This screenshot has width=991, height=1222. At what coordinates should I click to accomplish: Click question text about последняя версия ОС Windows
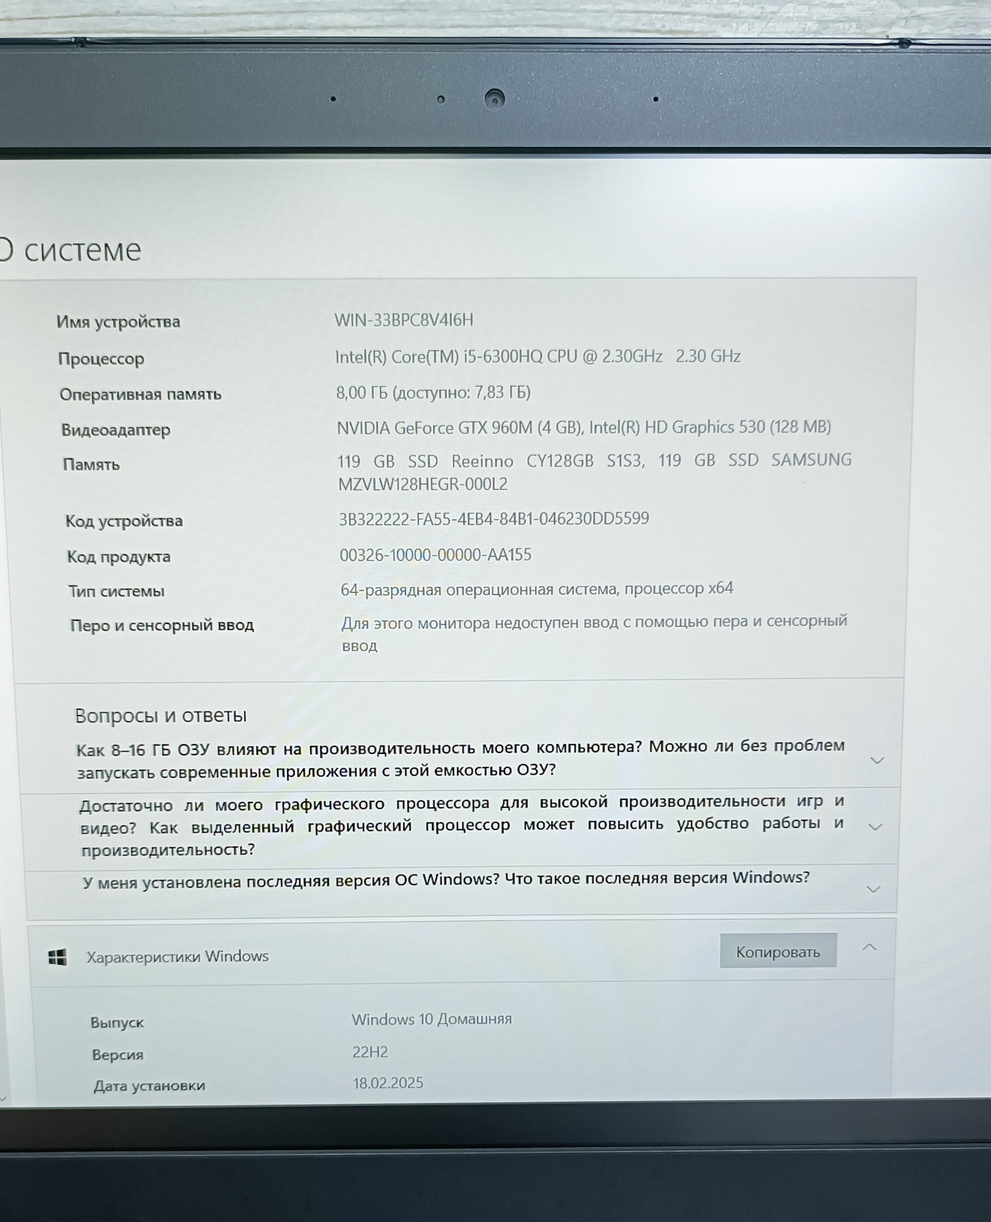[x=445, y=880]
